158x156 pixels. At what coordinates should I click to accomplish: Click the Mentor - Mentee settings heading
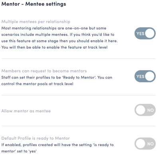click(x=34, y=4)
